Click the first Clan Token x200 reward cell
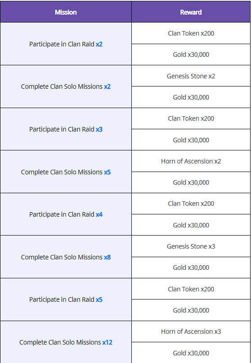The image size is (251, 363). tap(191, 33)
